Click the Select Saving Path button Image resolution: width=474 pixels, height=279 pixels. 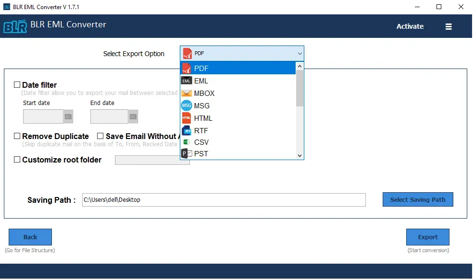pos(418,199)
